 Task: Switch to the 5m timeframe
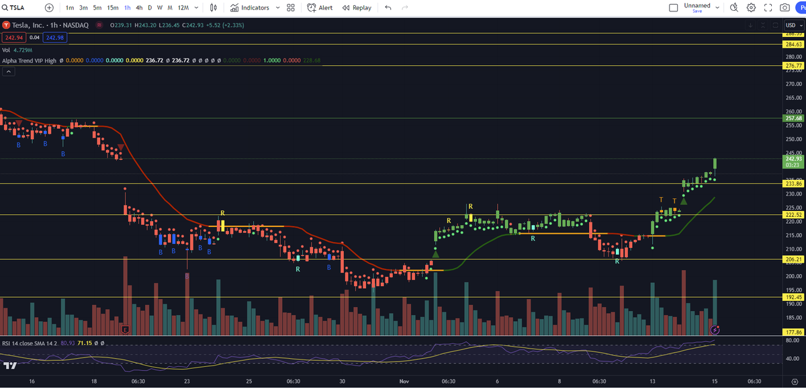tap(97, 8)
